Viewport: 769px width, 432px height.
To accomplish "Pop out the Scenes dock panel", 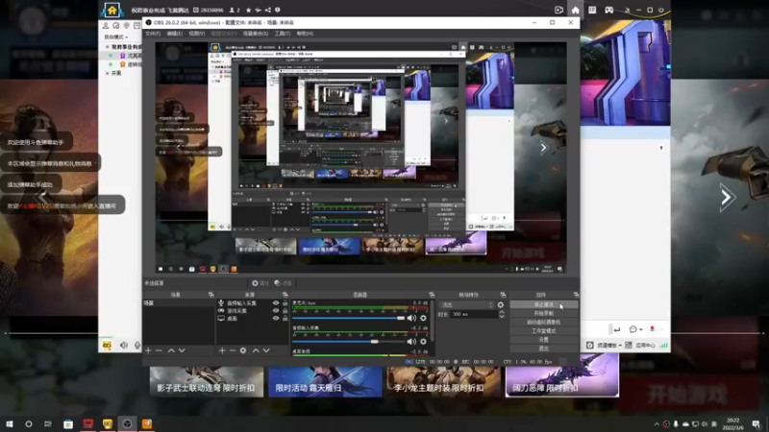I will point(211,295).
